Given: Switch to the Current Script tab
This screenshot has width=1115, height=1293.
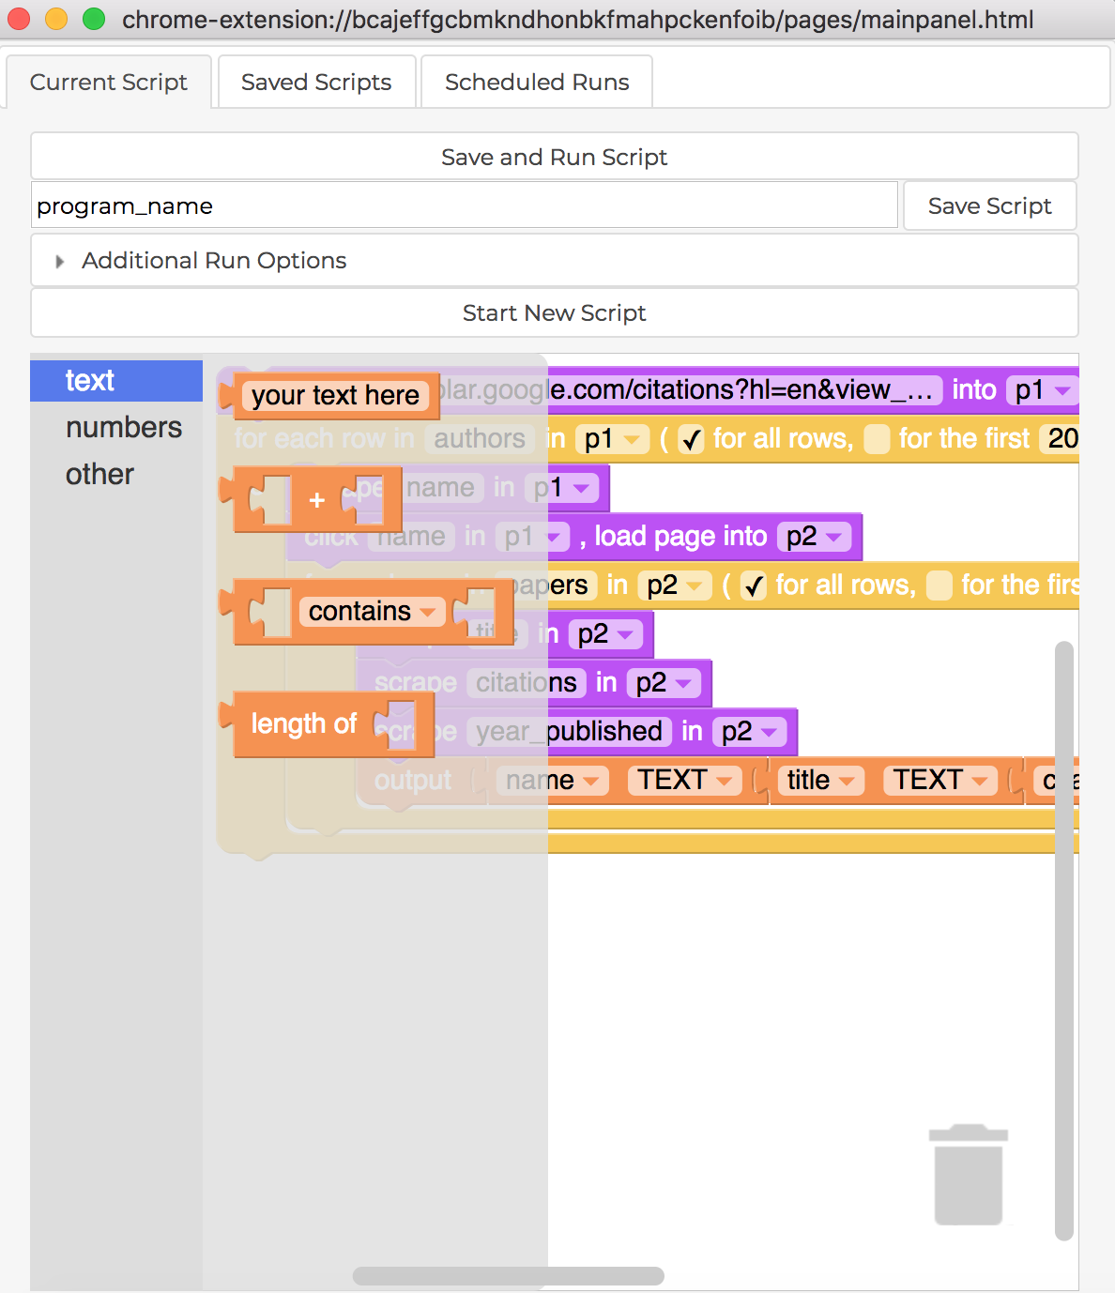Looking at the screenshot, I should (x=109, y=83).
